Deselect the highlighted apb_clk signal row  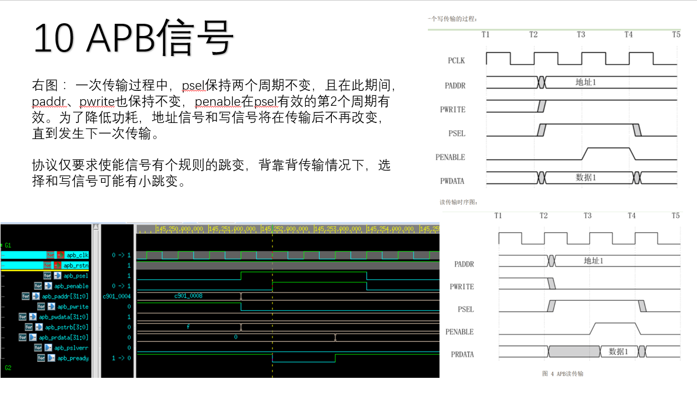[x=78, y=255]
